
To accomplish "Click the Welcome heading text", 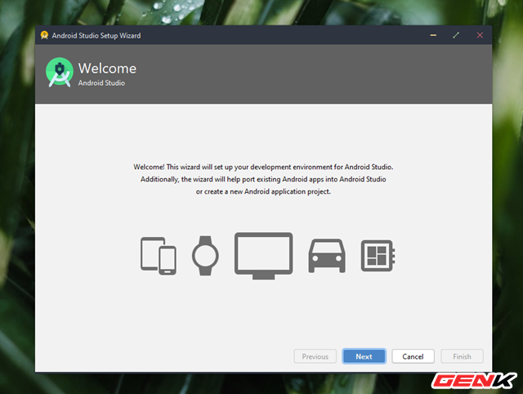I will (107, 69).
